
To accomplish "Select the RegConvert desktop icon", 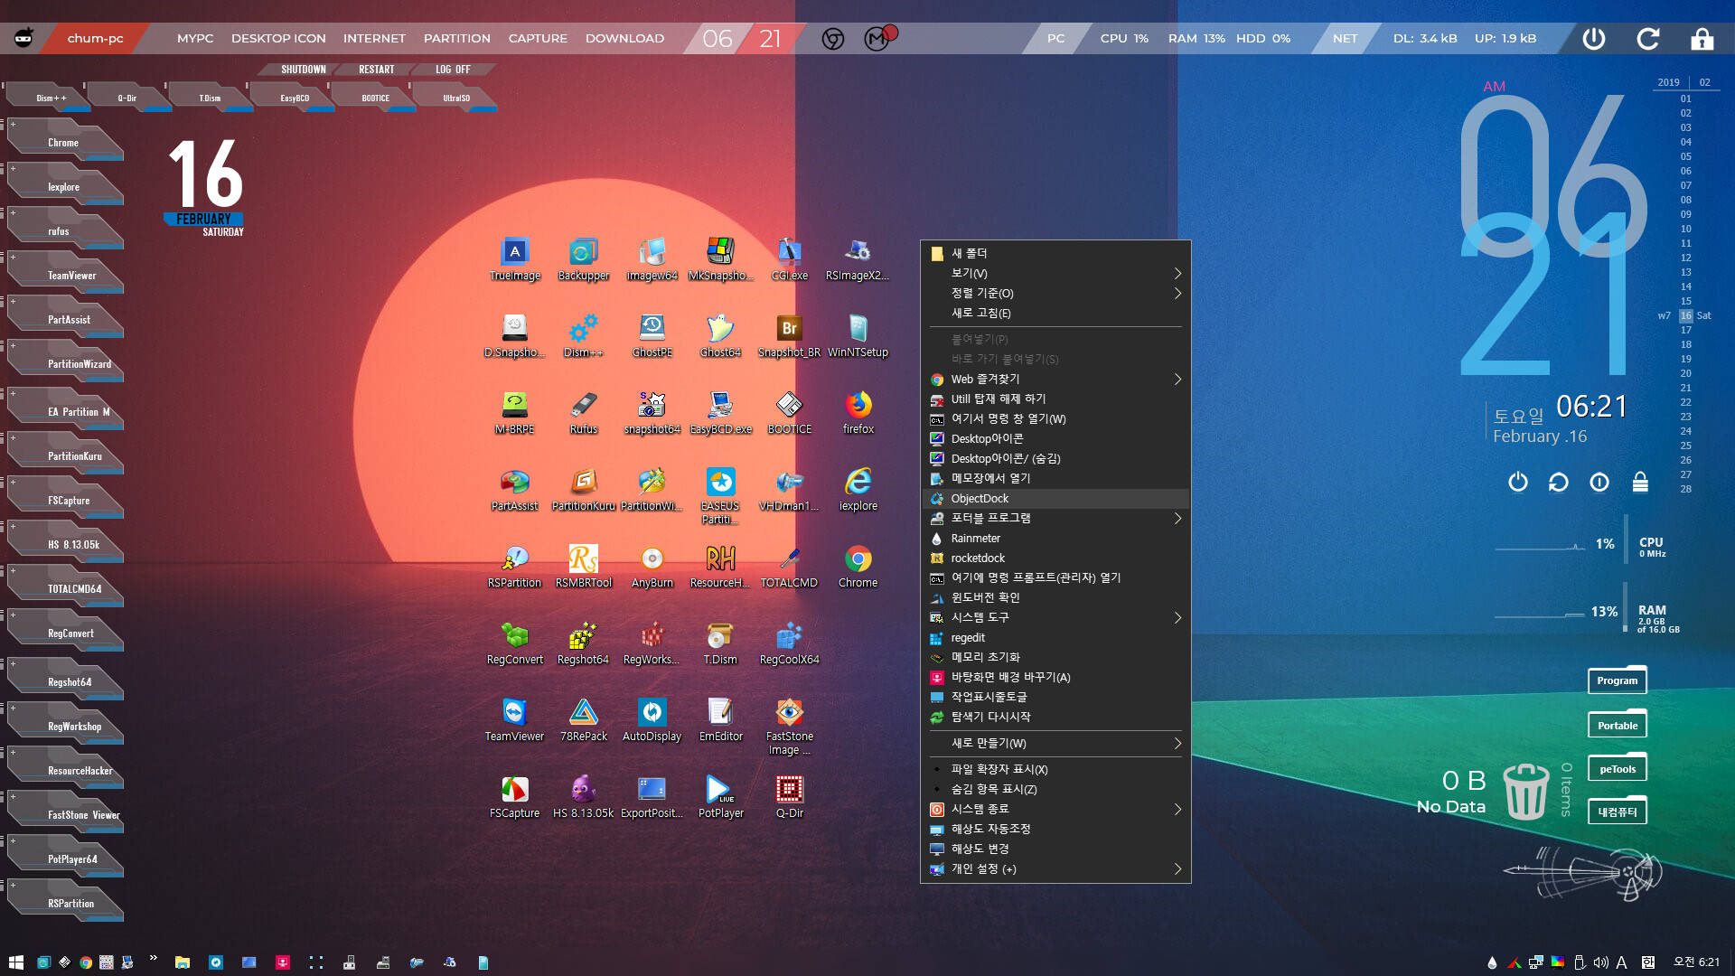I will click(x=514, y=643).
